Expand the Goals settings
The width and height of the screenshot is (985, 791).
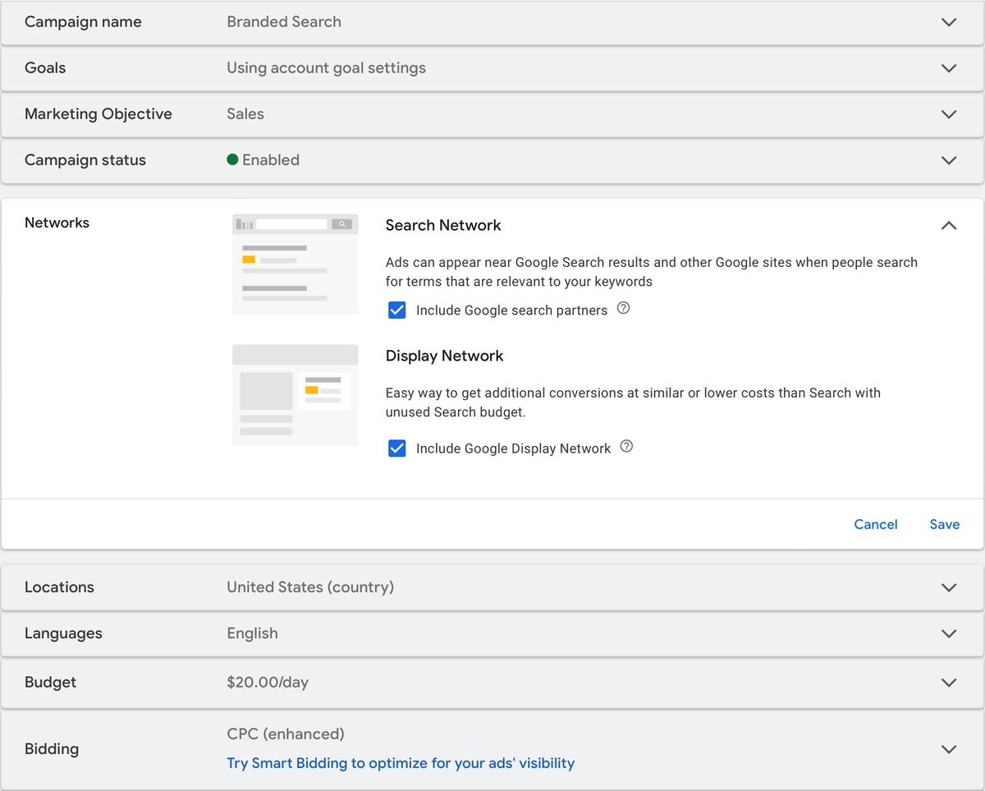click(948, 68)
